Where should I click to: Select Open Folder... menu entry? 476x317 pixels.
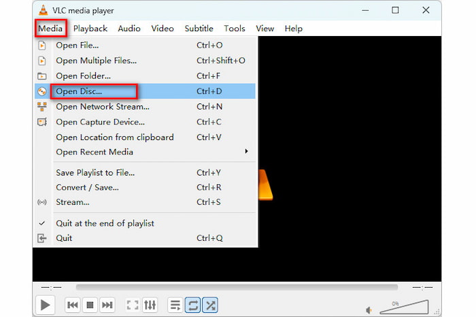[145, 76]
